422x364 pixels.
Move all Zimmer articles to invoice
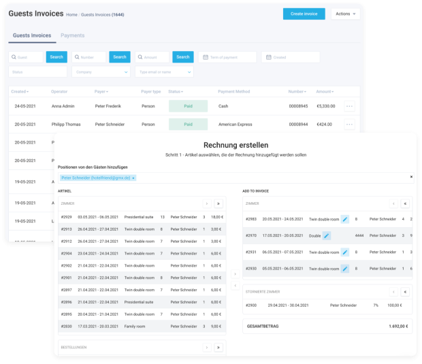pos(218,203)
